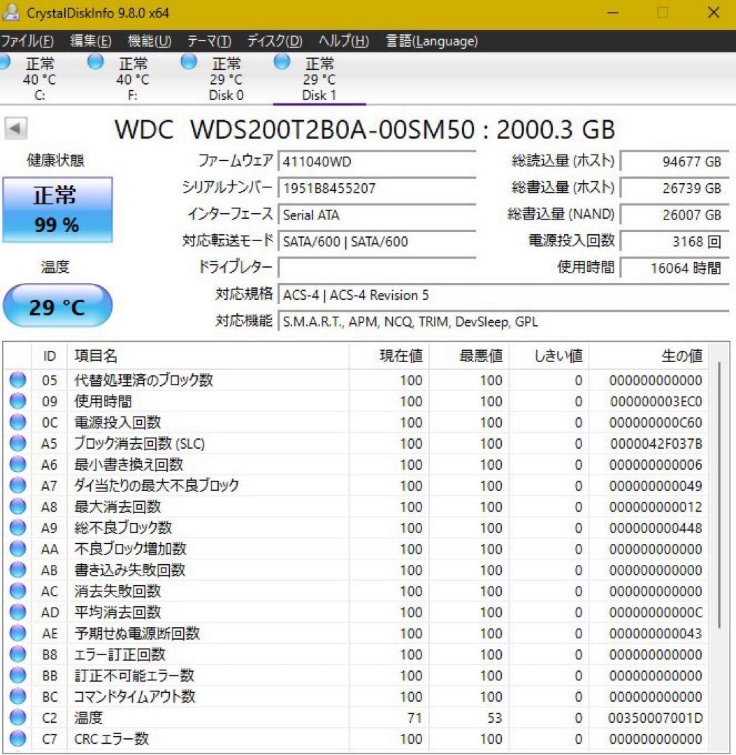The width and height of the screenshot is (736, 755).
Task: Click the transfer mode field SATA/600 | SATA/600
Action: (377, 241)
